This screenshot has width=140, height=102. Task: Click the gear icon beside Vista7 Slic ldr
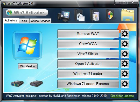pos(125,54)
